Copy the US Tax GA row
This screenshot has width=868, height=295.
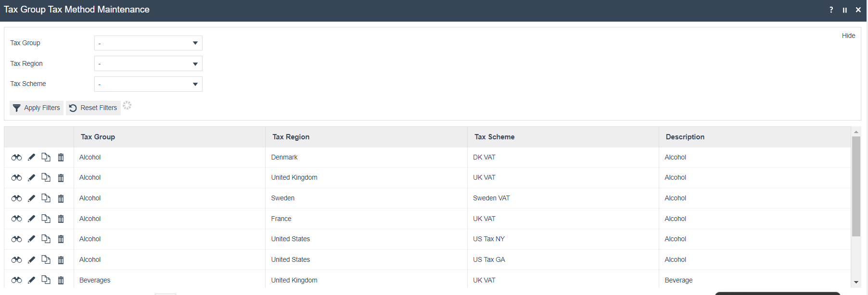(46, 259)
